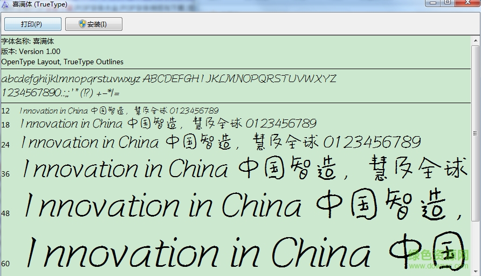This screenshot has width=481, height=276.
Task: Click the shield icon on the 安装 button
Action: click(82, 24)
